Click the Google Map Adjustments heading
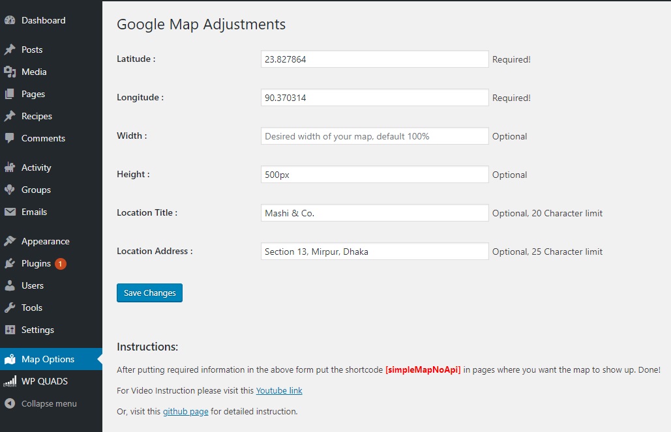 (x=201, y=24)
